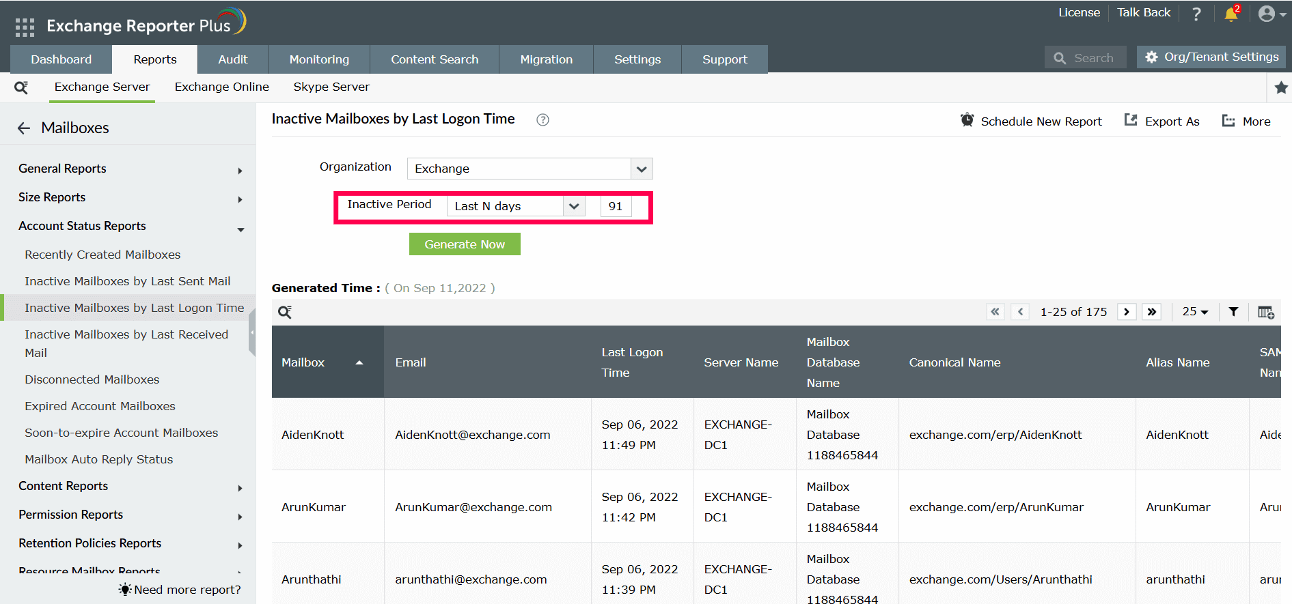Open the Migration tab
Image resolution: width=1292 pixels, height=604 pixels.
click(547, 59)
